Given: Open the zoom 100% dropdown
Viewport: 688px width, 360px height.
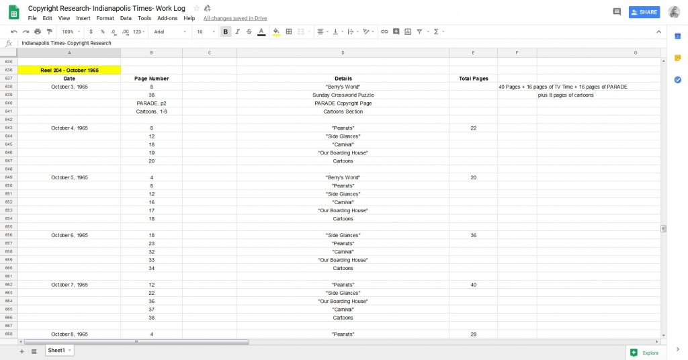Looking at the screenshot, I should 71,32.
